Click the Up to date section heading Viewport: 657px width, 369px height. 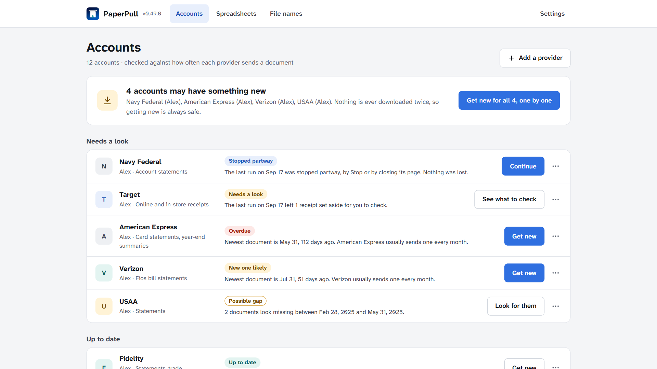click(x=103, y=339)
